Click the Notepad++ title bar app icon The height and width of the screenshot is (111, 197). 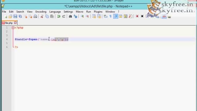click(x=3, y=6)
